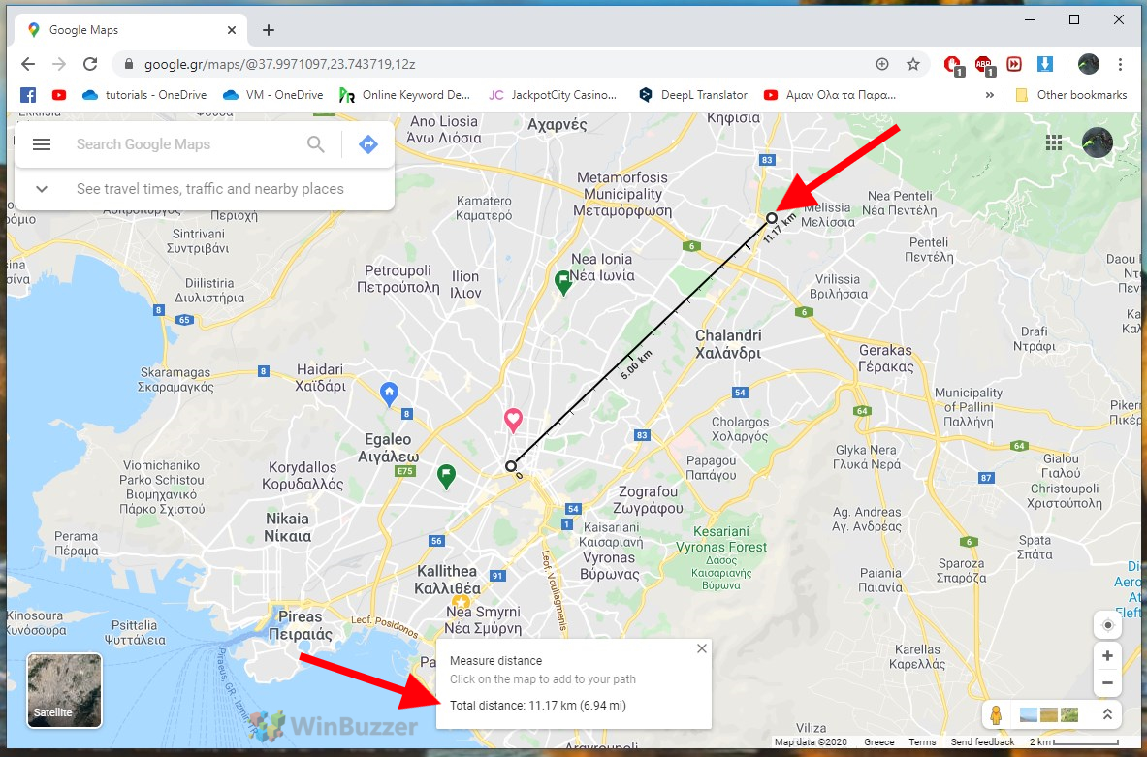
Task: Expand the imagery strip with double chevron
Action: [1107, 714]
